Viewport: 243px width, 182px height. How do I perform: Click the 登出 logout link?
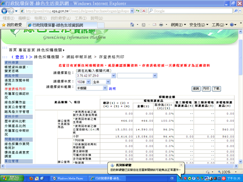click(x=20, y=57)
